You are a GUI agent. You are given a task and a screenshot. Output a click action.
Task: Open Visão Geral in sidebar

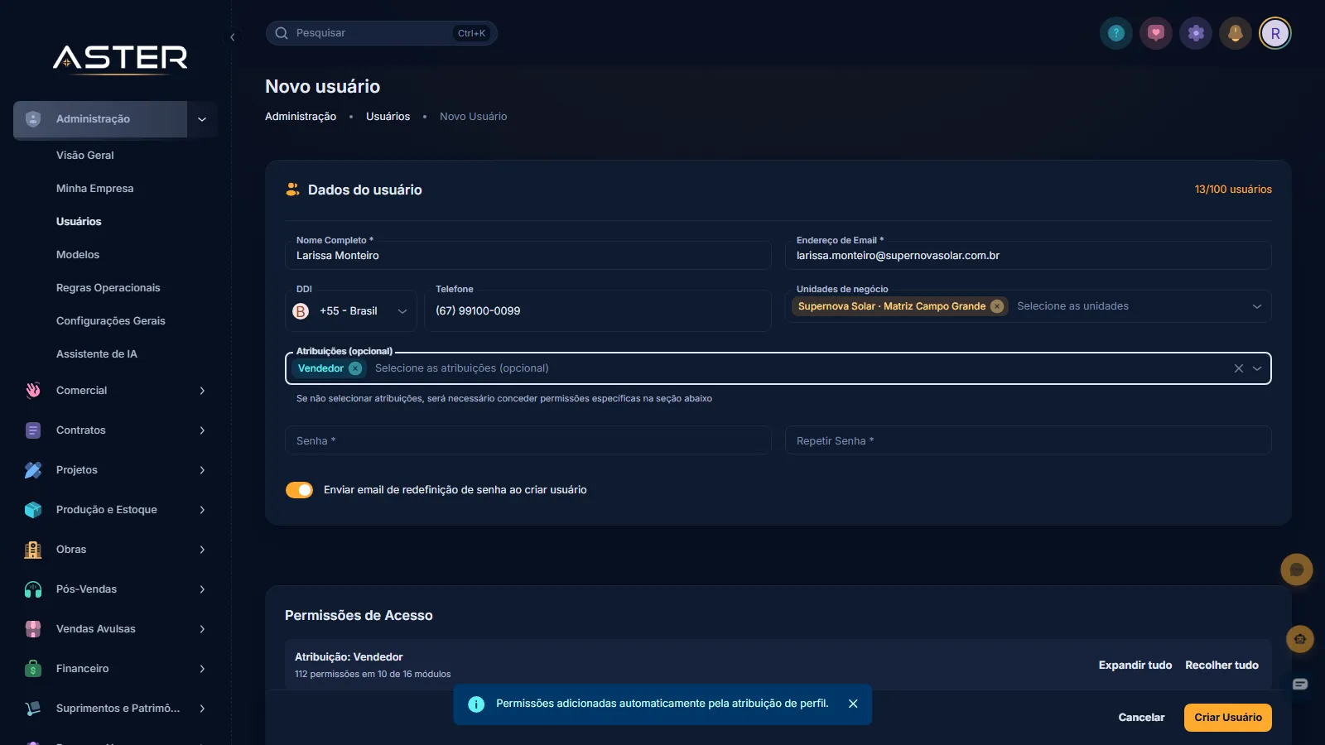point(85,156)
